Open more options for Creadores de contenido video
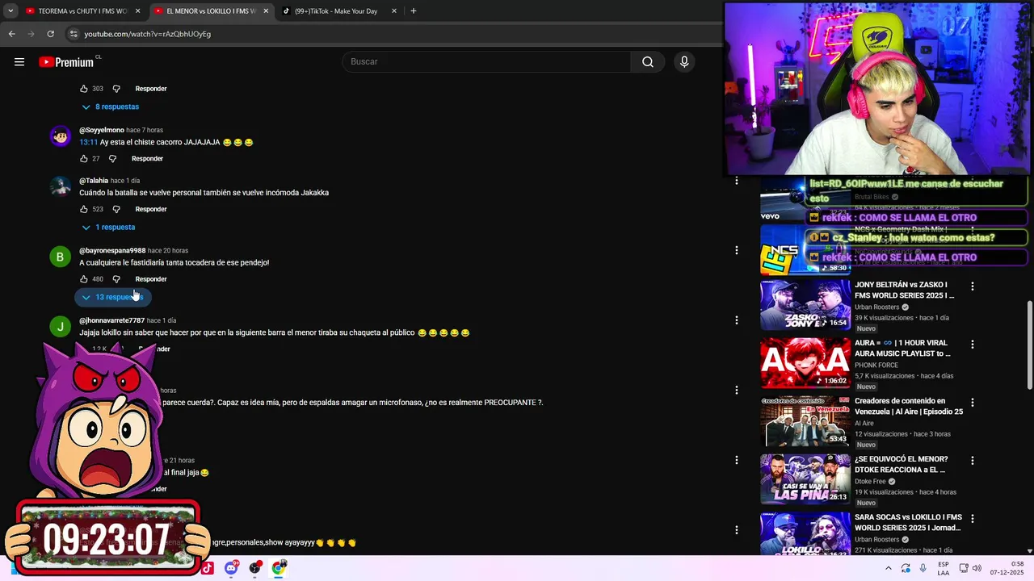1034x581 pixels. click(973, 403)
